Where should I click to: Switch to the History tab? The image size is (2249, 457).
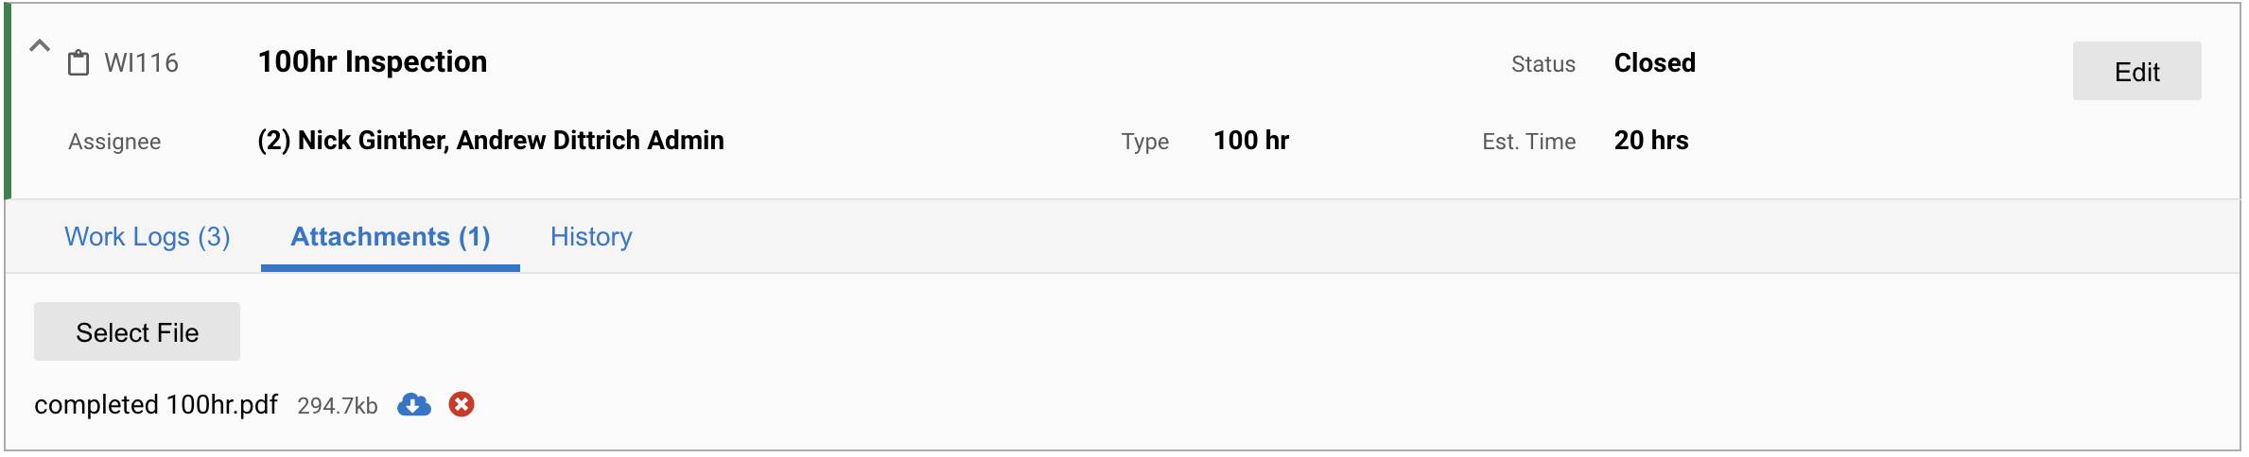[591, 237]
